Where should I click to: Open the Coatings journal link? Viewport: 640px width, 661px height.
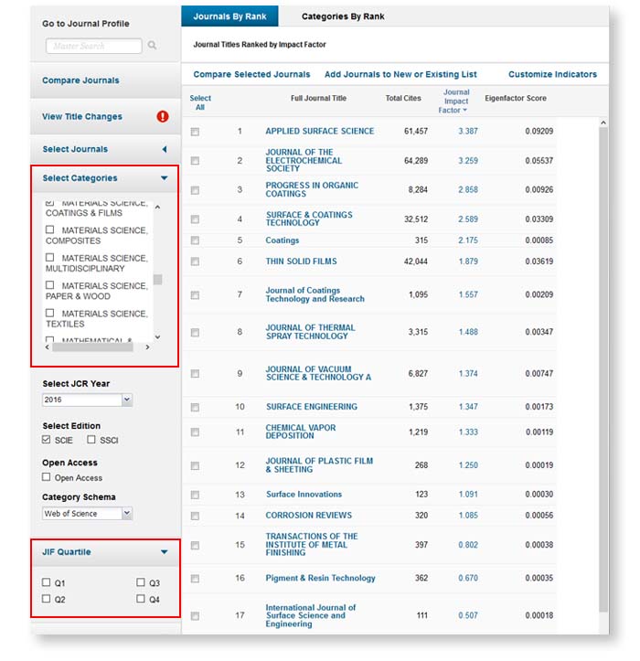pos(282,240)
